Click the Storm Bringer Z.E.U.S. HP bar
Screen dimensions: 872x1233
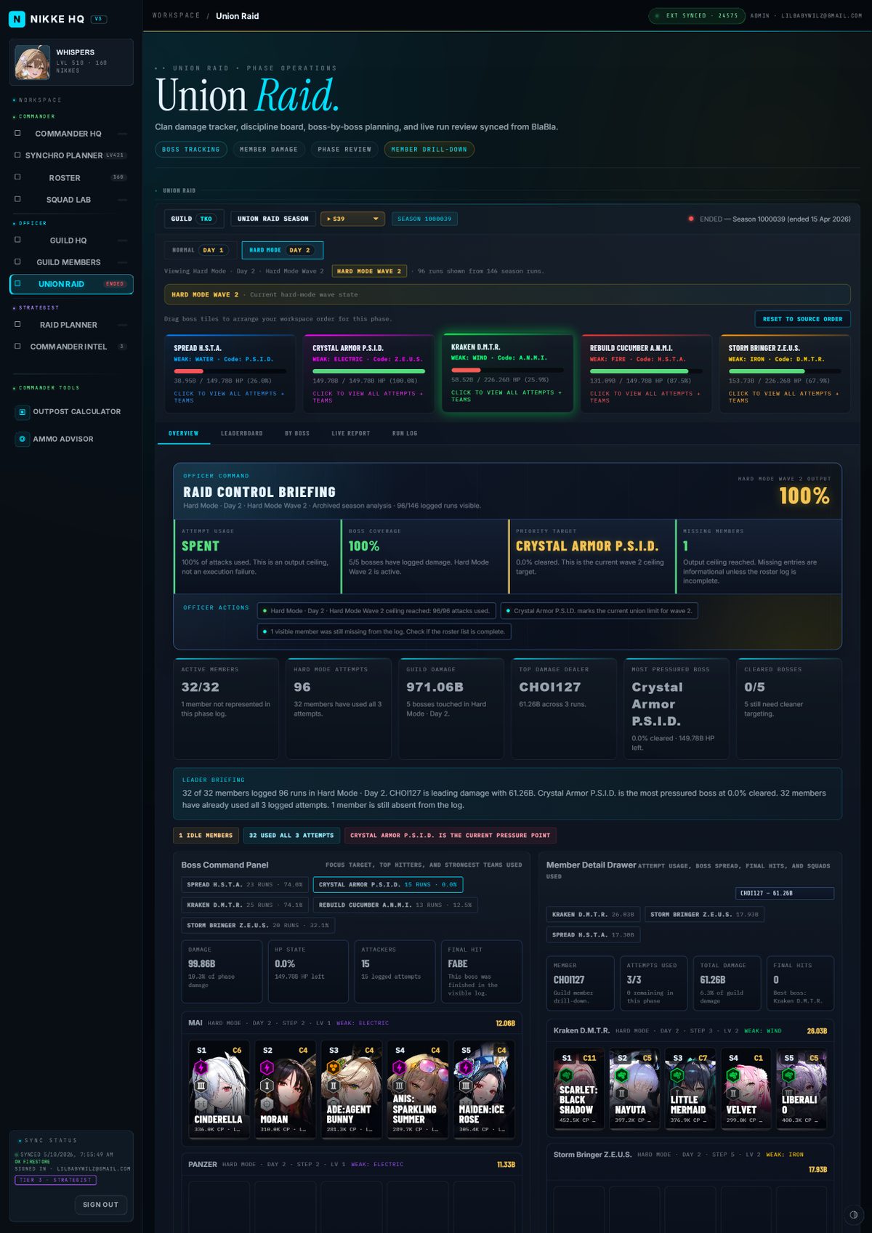785,371
